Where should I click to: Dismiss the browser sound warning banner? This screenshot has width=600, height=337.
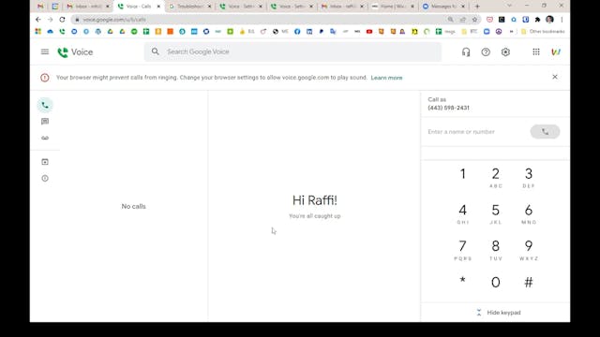(x=555, y=77)
